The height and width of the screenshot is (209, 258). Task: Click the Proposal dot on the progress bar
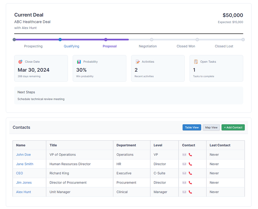pos(106,40)
